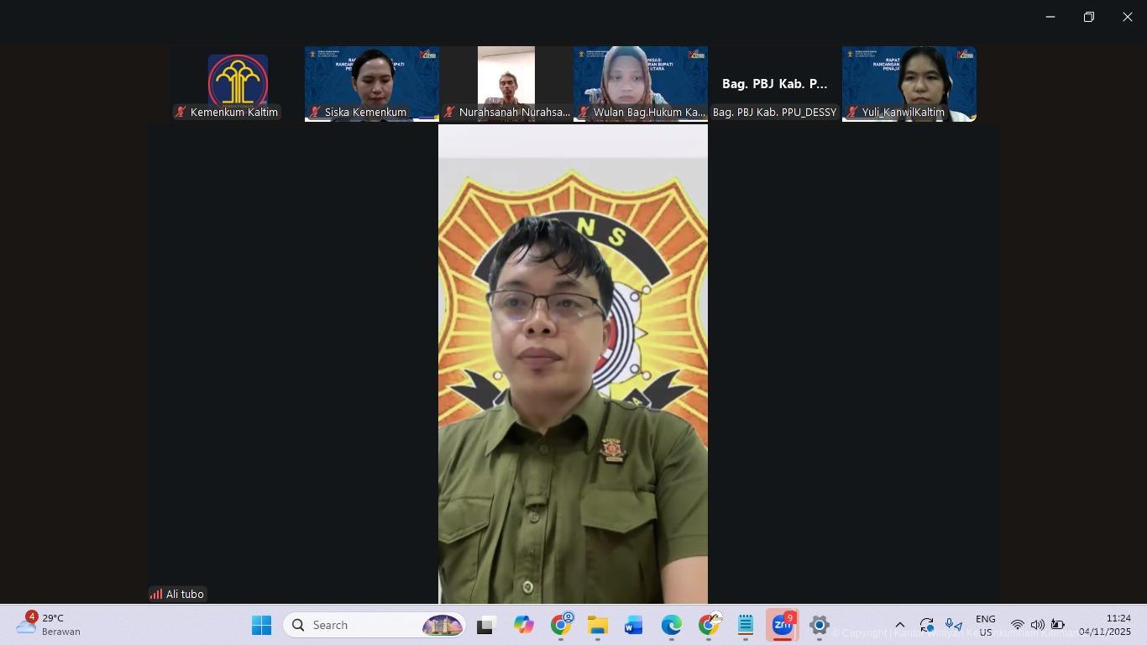The image size is (1147, 645).
Task: Open the Microsoft Word taskbar icon
Action: tap(634, 626)
